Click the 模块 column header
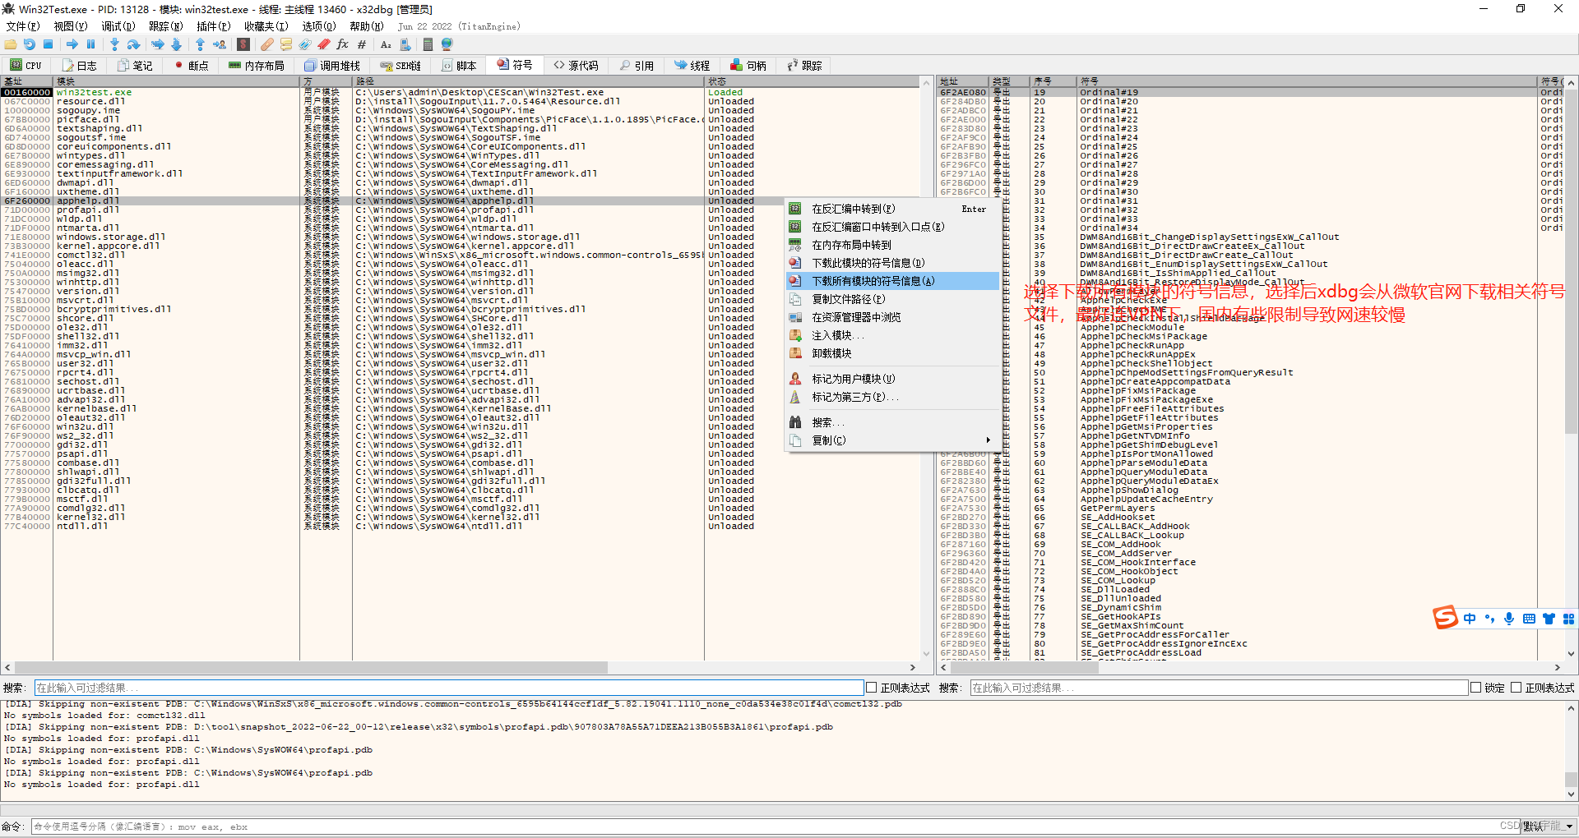 [x=176, y=81]
